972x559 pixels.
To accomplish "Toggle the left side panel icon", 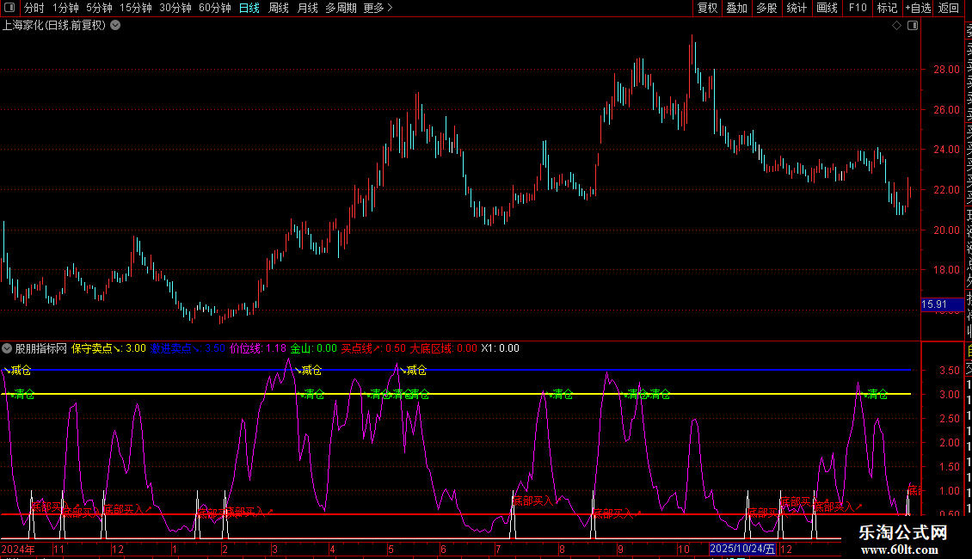I will 9,8.
